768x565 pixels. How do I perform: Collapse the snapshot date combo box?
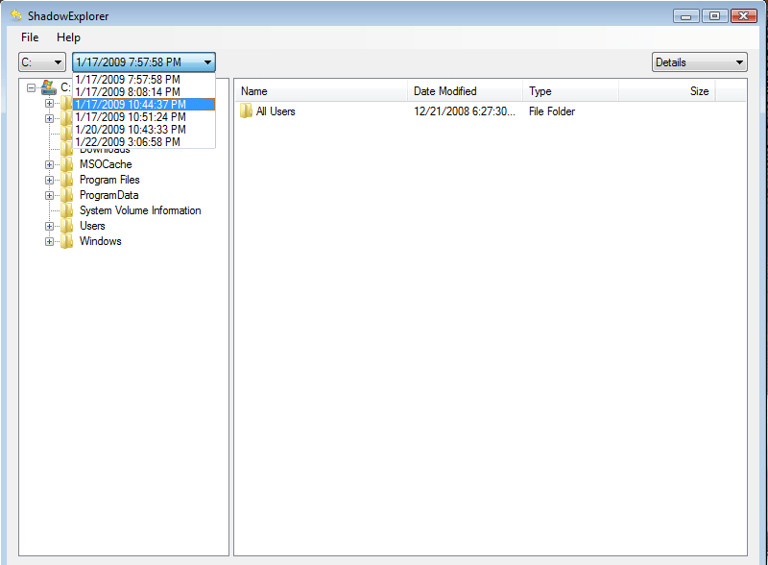click(207, 61)
